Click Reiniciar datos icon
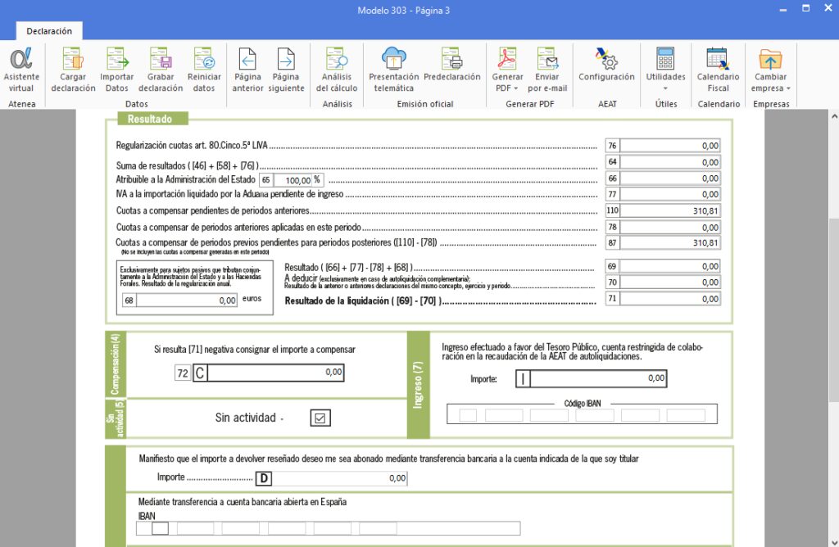 (x=204, y=58)
